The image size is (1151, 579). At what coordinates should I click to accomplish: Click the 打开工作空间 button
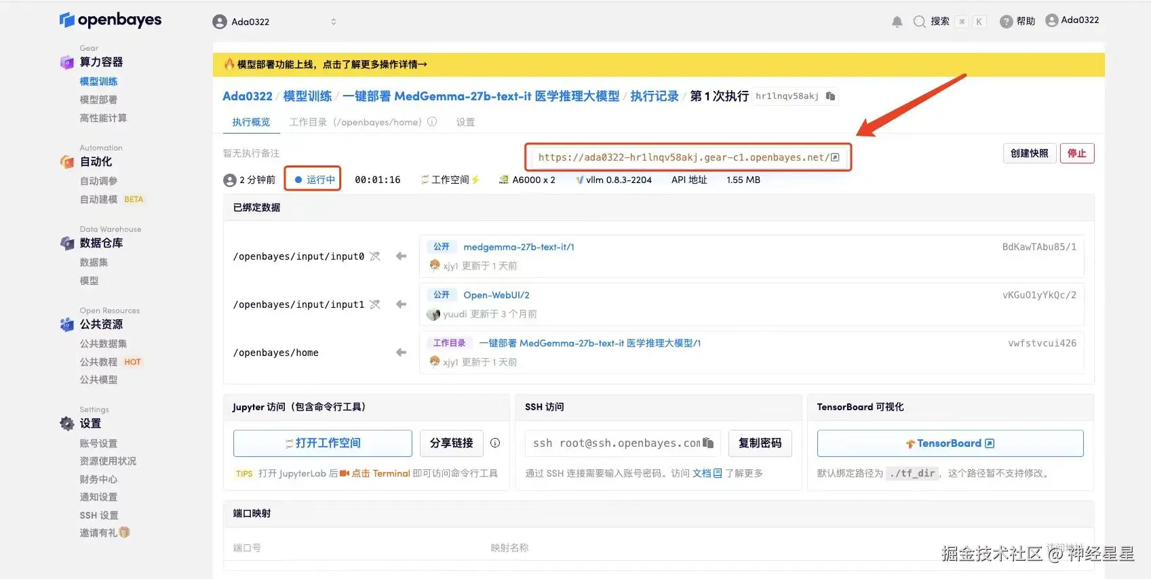322,443
